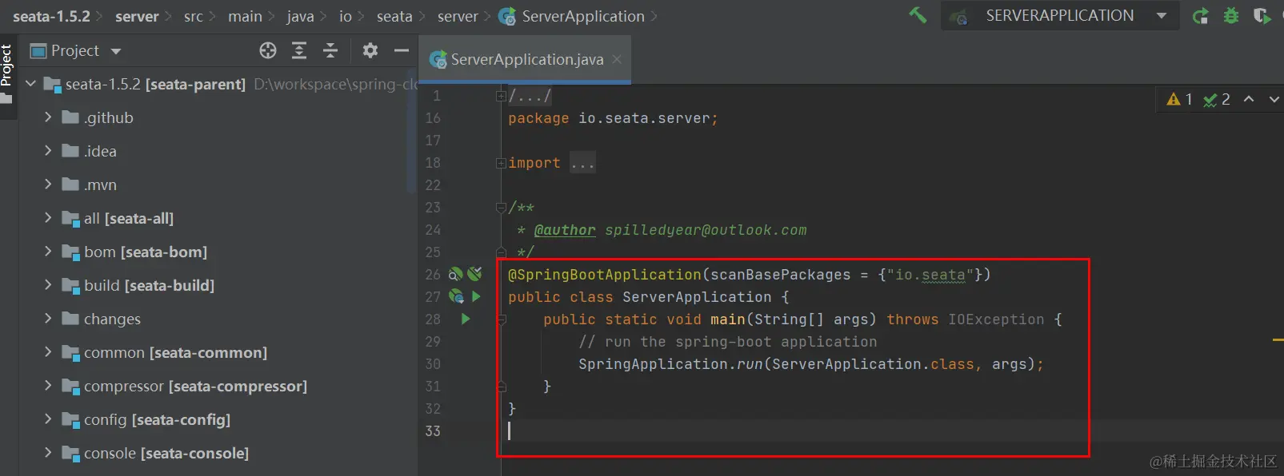This screenshot has width=1284, height=476.
Task: Click the IOException text on line 28
Action: tap(996, 319)
